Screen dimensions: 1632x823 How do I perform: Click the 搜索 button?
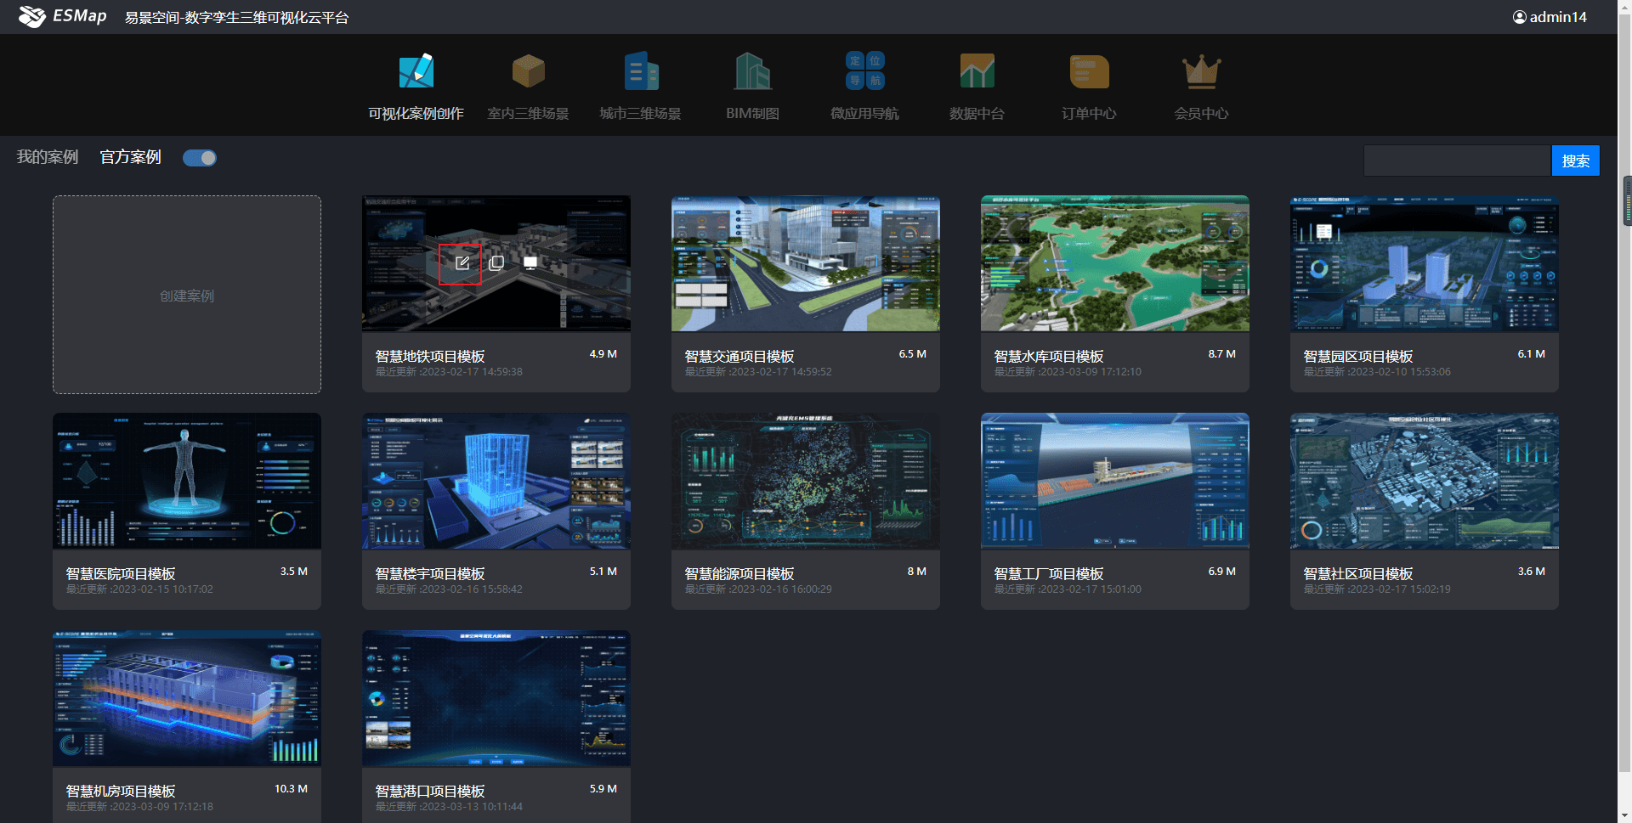[1575, 161]
